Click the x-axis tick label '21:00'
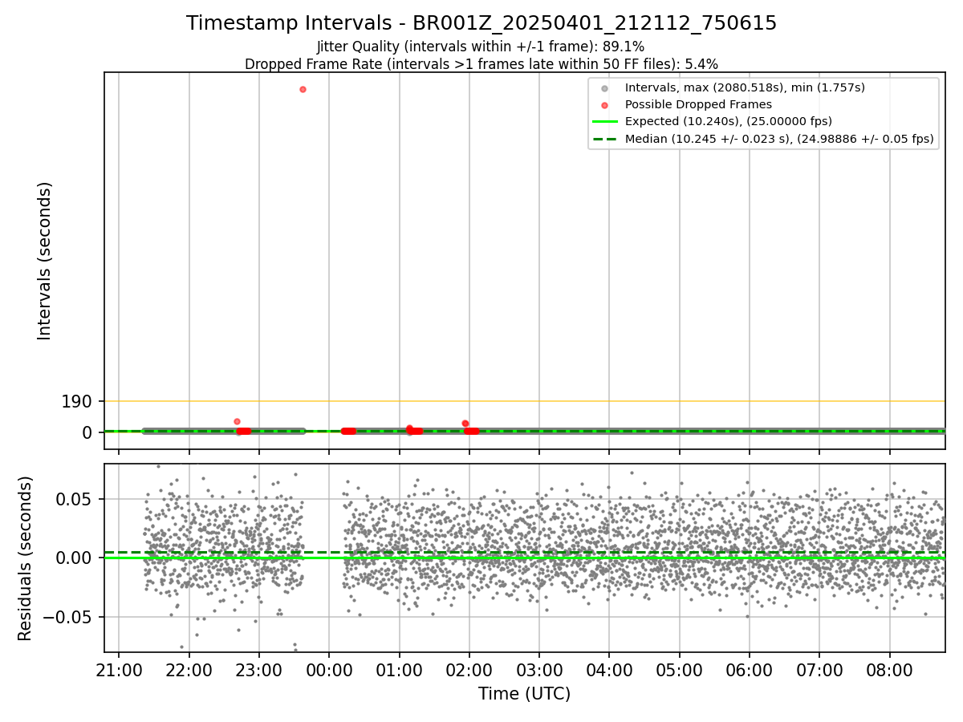This screenshot has height=722, width=963. point(119,671)
